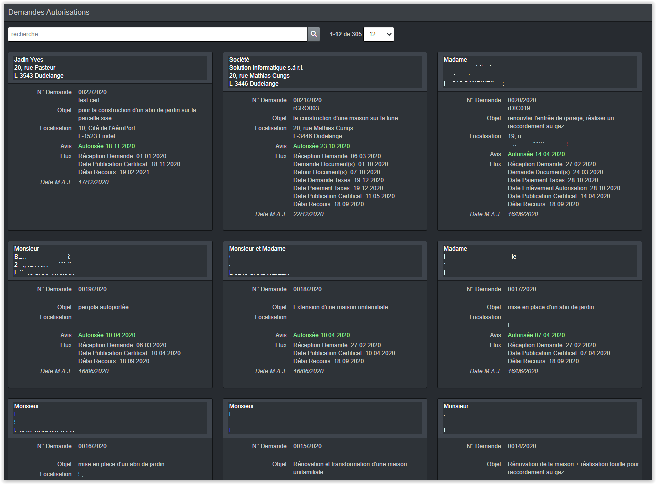Focus the recherche search field

[x=158, y=34]
